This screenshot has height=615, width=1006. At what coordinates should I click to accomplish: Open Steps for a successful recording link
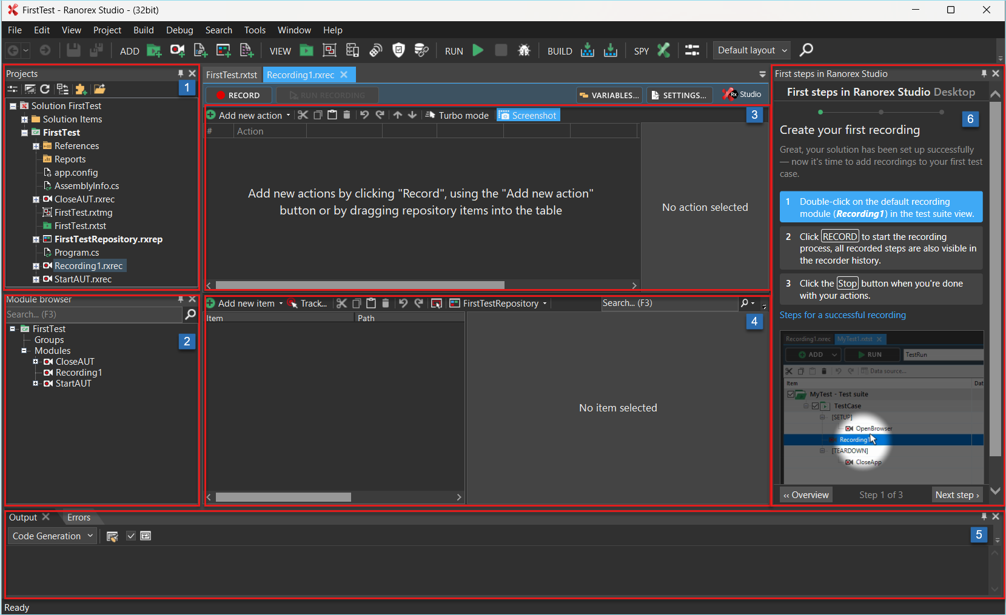[x=843, y=315]
